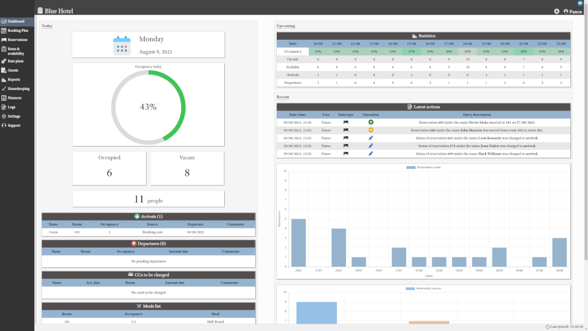
Task: Click the yellow move operation icon
Action: point(371,130)
